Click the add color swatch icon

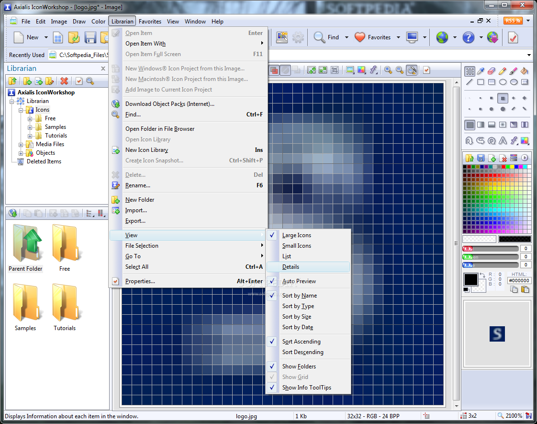point(492,158)
